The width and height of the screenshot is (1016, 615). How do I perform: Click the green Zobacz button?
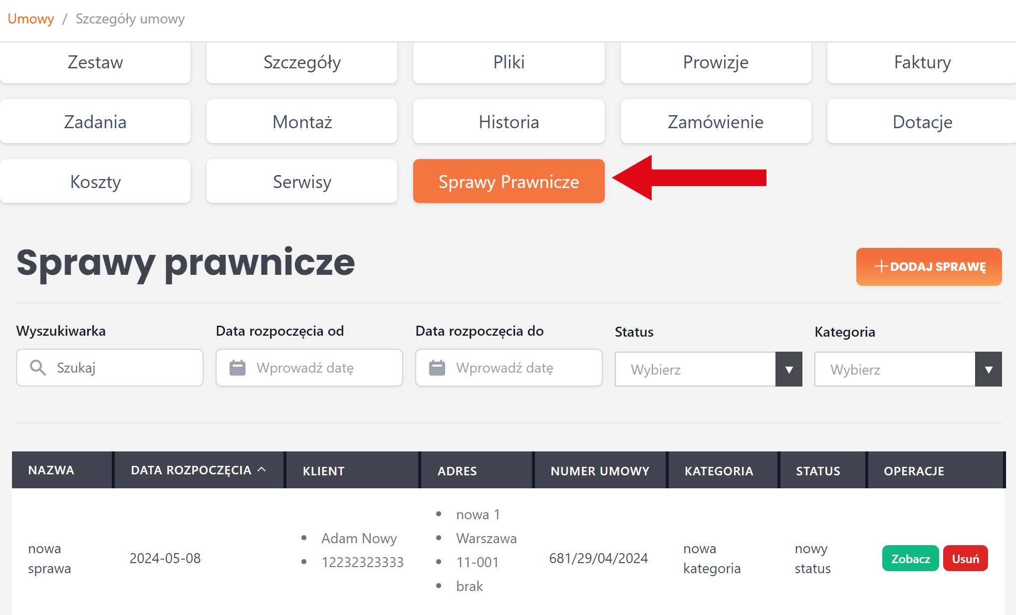point(910,559)
